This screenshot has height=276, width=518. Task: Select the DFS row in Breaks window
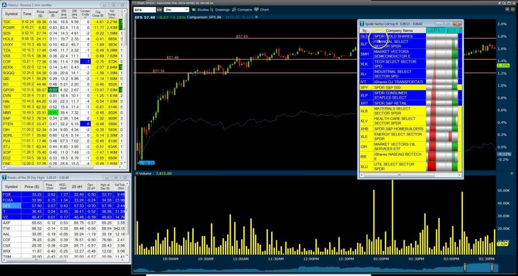(64, 206)
